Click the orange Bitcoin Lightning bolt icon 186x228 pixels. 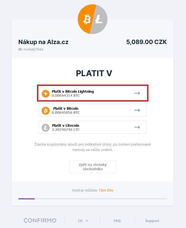click(x=46, y=93)
